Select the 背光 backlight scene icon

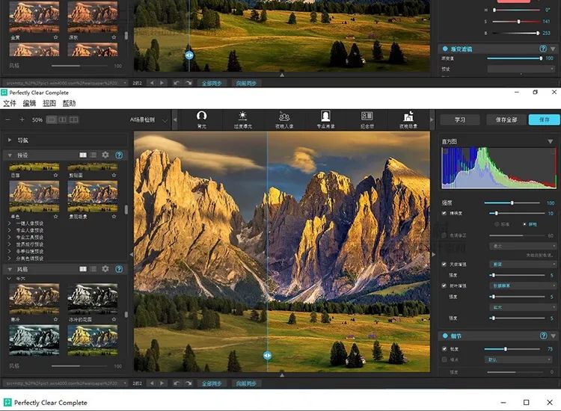201,116
